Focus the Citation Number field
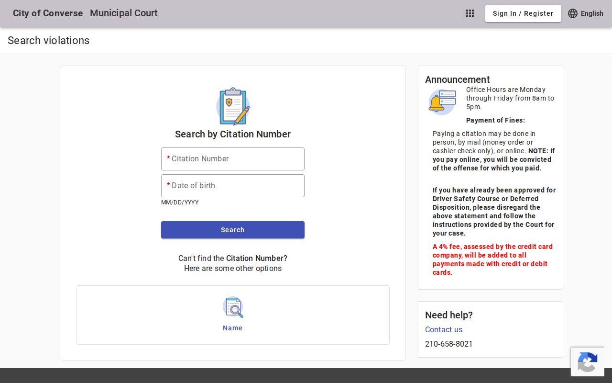Viewport: 612px width, 383px height. [233, 159]
